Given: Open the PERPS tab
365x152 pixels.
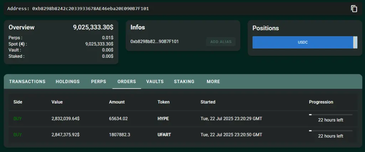Looking at the screenshot, I should point(99,82).
